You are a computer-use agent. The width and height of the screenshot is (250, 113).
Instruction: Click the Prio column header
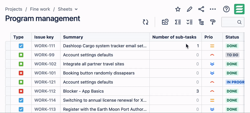tap(212, 37)
